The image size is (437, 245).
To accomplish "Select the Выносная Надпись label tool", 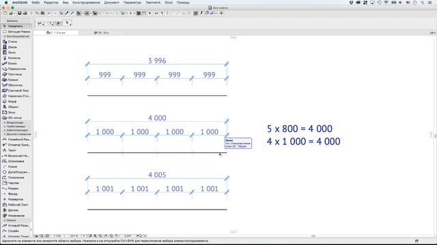I will 16,156.
